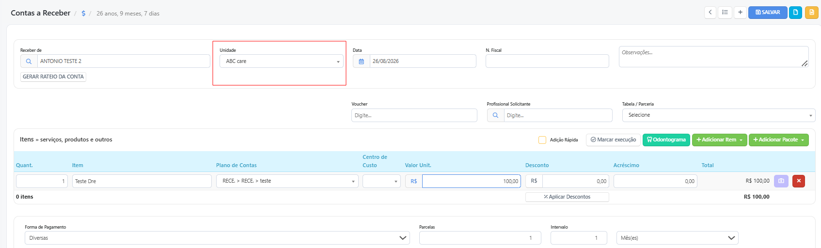Click the Acréscimo column header
The width and height of the screenshot is (821, 248).
coord(626,165)
